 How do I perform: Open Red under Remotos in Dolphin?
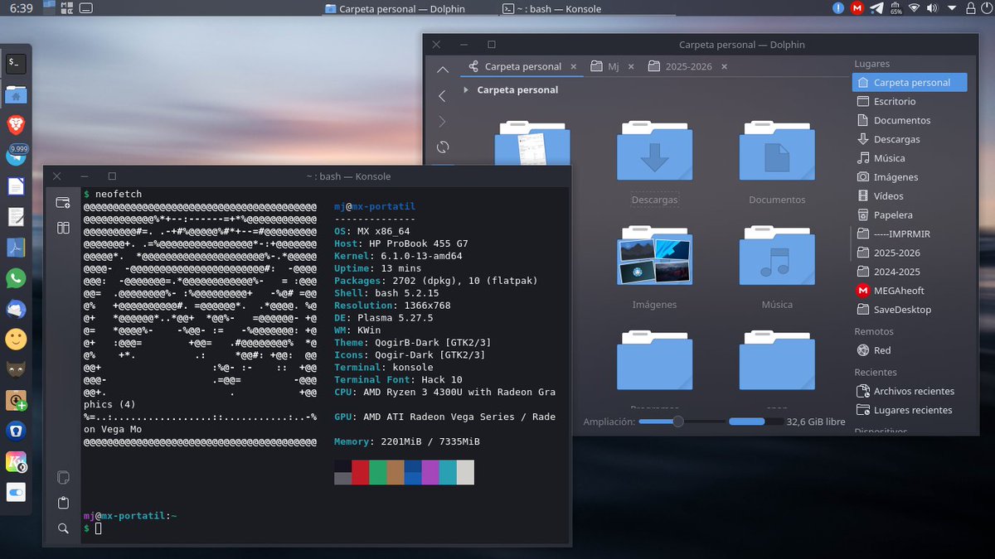point(910,350)
